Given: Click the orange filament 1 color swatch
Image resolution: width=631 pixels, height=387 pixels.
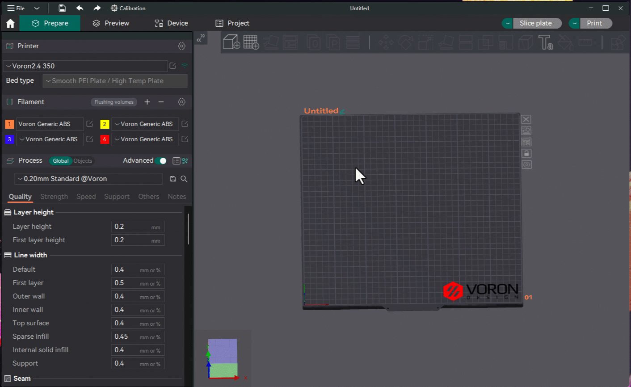Looking at the screenshot, I should pos(9,124).
